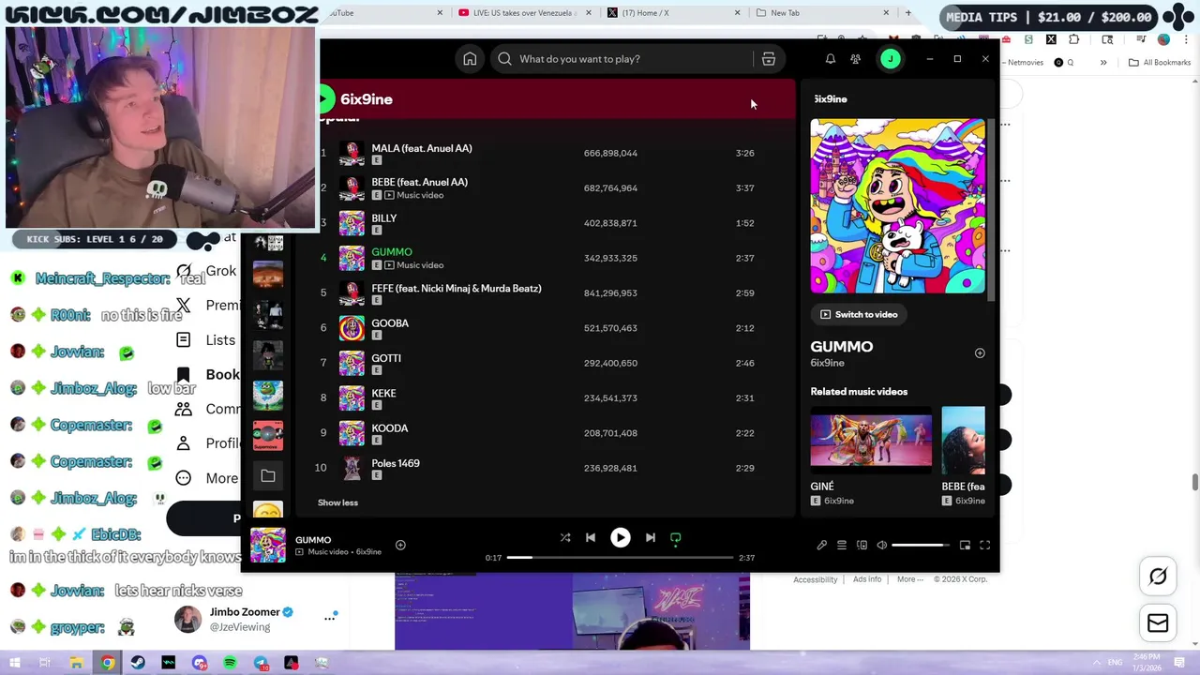Screen dimensions: 1200x675
Task: Open Telegram from the taskbar
Action: click(x=261, y=663)
